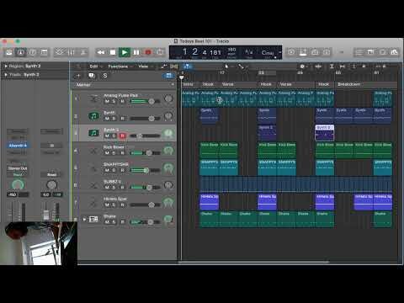
Task: Select the Intro marker
Action: [x=188, y=84]
